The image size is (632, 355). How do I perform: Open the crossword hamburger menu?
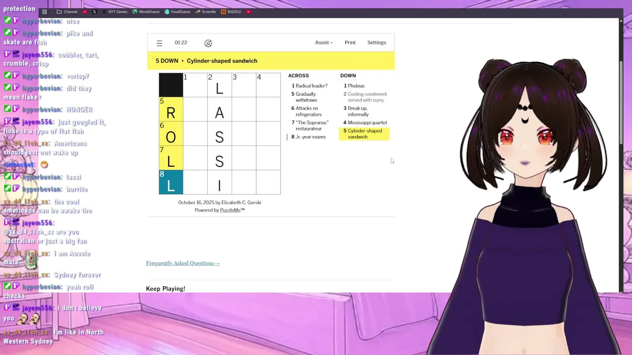point(159,43)
